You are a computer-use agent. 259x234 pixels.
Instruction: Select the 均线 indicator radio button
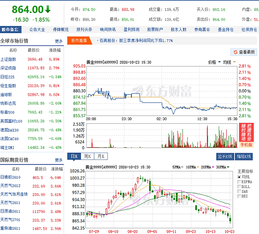pos(239,177)
